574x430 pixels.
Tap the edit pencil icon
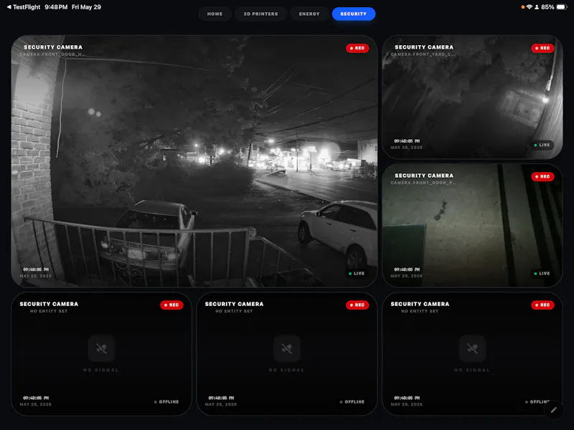point(553,409)
